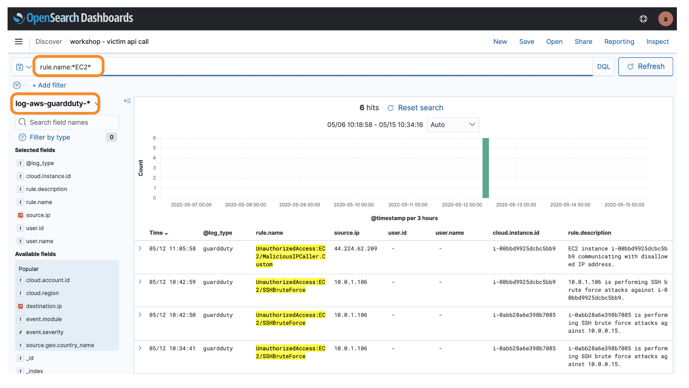Open the Auto interval dropdown
The height and width of the screenshot is (388, 689).
[453, 124]
